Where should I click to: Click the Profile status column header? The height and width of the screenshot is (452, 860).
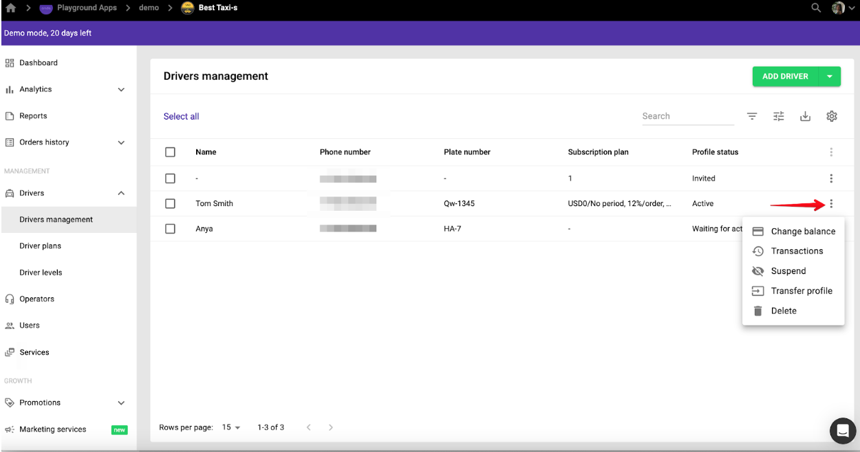715,152
